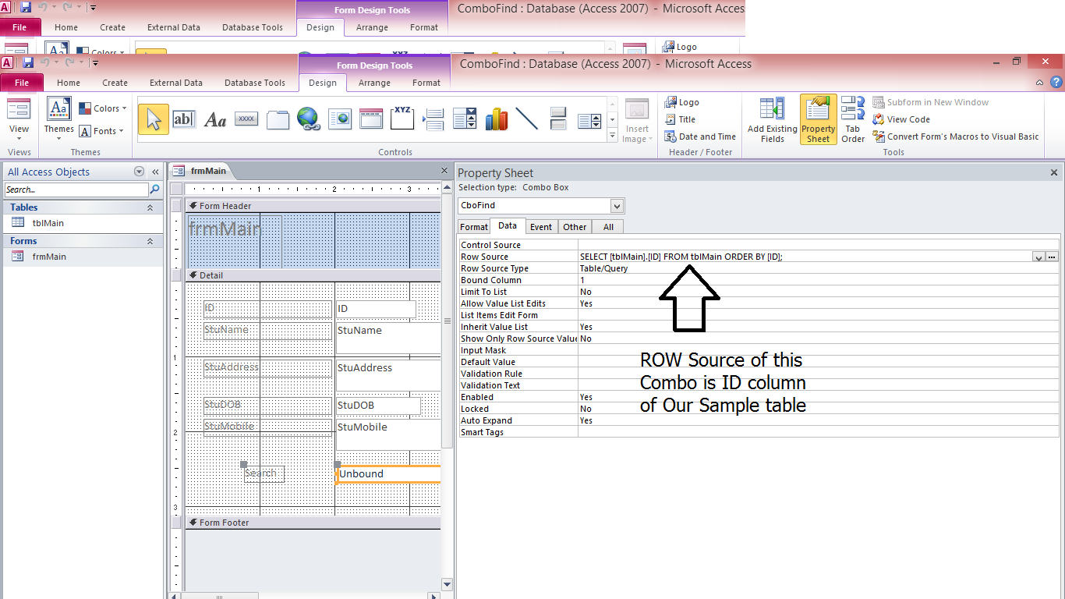Click the Tab Order tool
This screenshot has height=599, width=1065.
(853, 119)
